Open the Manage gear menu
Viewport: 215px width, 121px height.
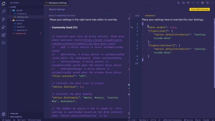[x=4, y=114]
